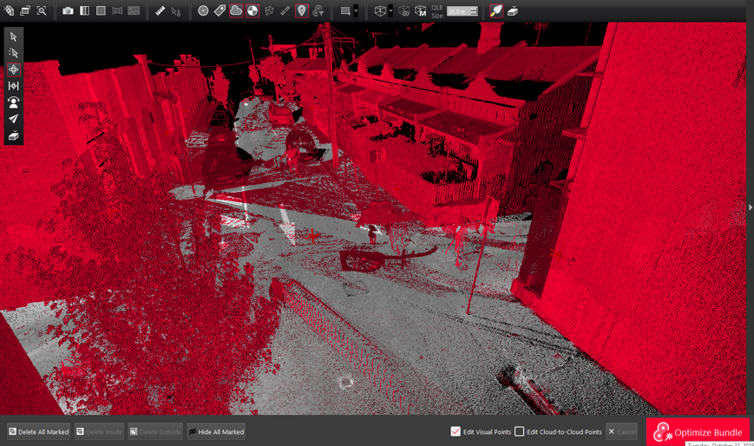Click the tag annotation icon
The height and width of the screenshot is (446, 754).
[220, 11]
